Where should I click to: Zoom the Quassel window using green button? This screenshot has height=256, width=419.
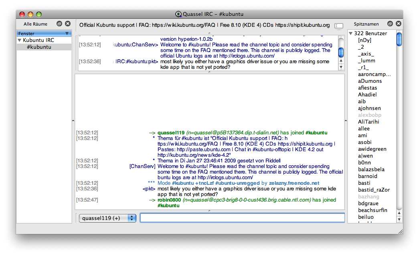click(x=39, y=14)
